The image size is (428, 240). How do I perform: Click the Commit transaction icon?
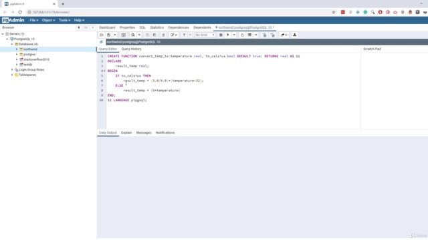click(265, 35)
